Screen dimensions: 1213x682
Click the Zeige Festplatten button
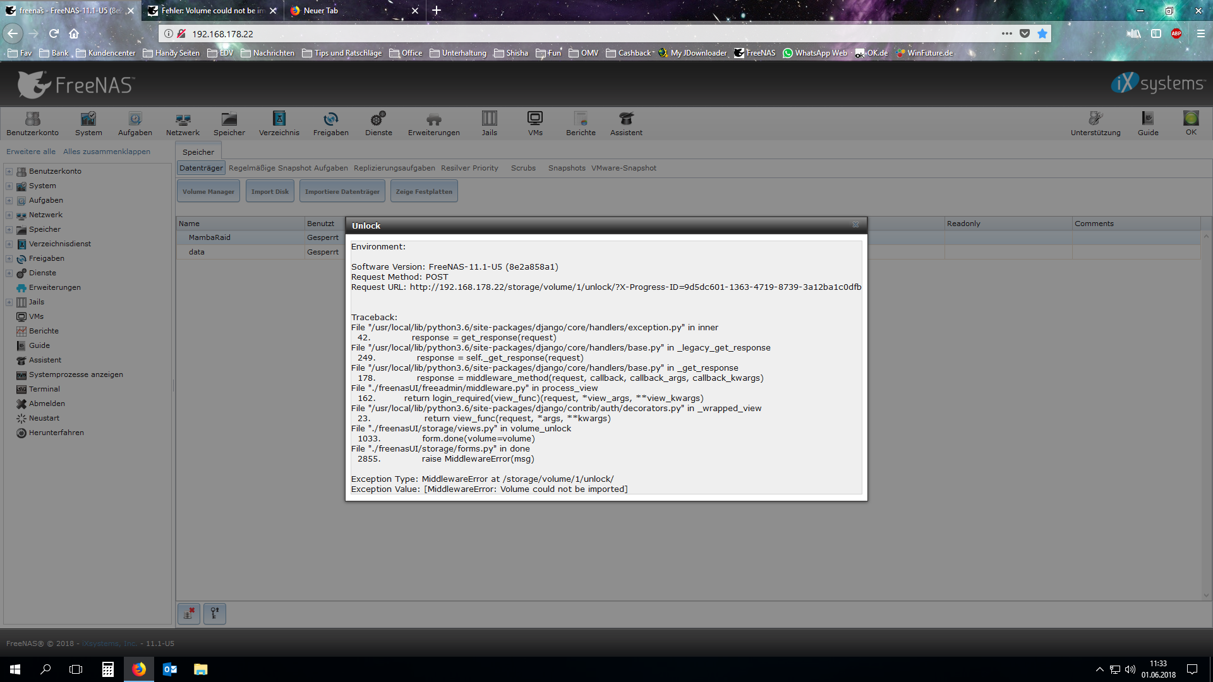tap(424, 191)
